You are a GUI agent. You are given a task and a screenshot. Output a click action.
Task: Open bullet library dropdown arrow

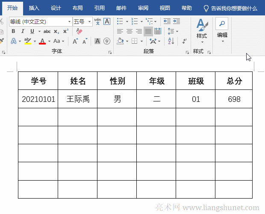click(127, 22)
